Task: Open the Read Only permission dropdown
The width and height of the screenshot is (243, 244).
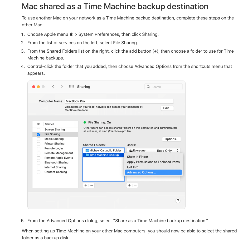Action: 168,151
